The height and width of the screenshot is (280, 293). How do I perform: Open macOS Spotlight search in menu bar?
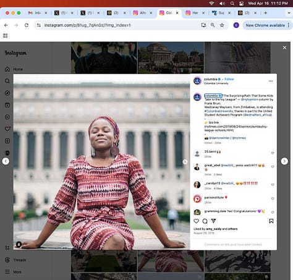[232, 3]
